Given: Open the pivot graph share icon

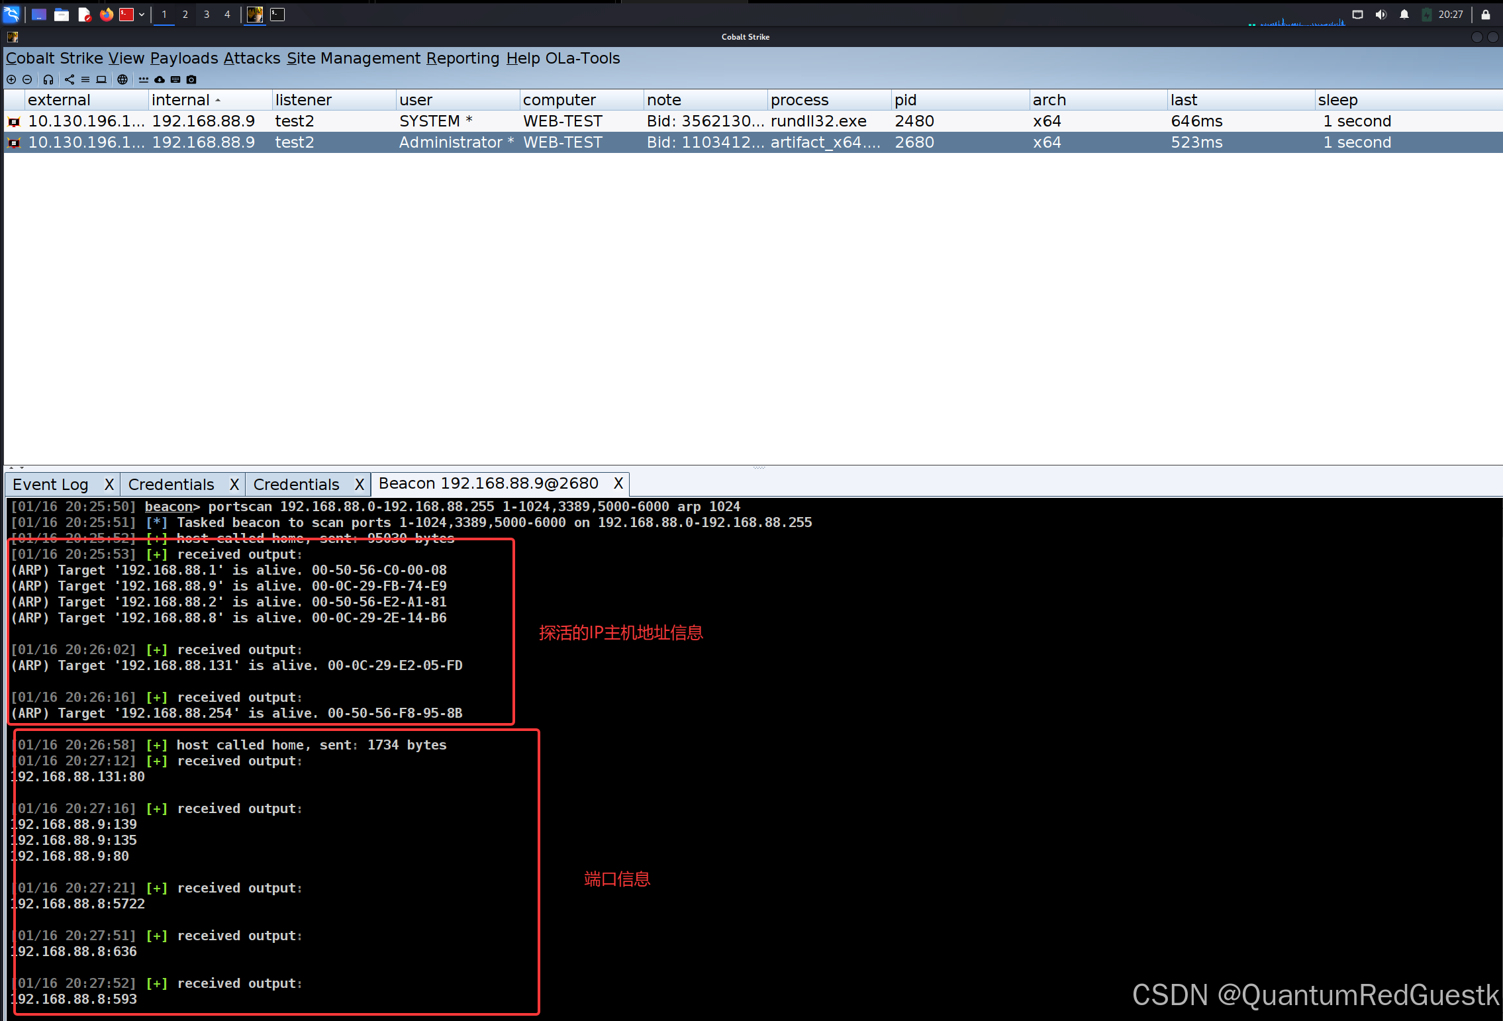Looking at the screenshot, I should tap(70, 79).
